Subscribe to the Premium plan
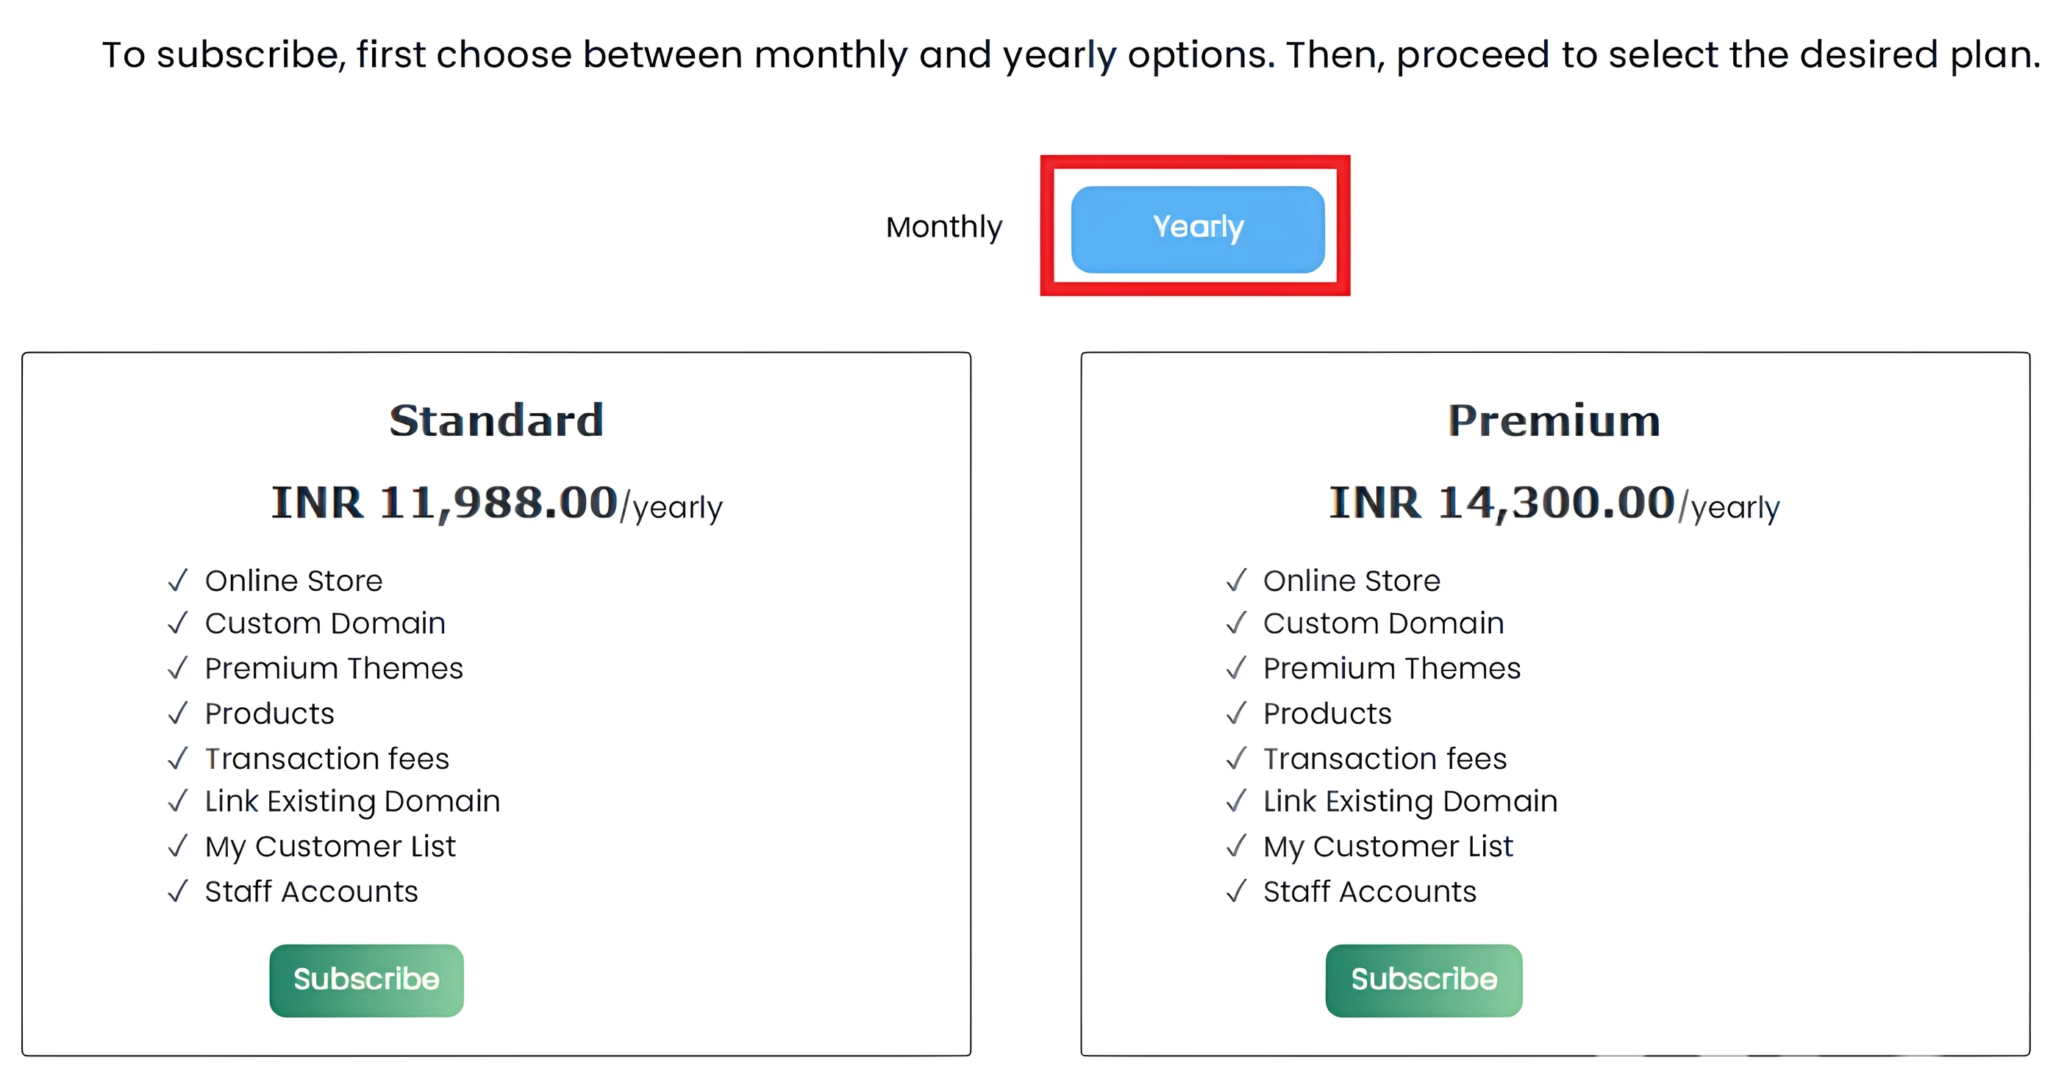The width and height of the screenshot is (2053, 1082). (x=1424, y=979)
